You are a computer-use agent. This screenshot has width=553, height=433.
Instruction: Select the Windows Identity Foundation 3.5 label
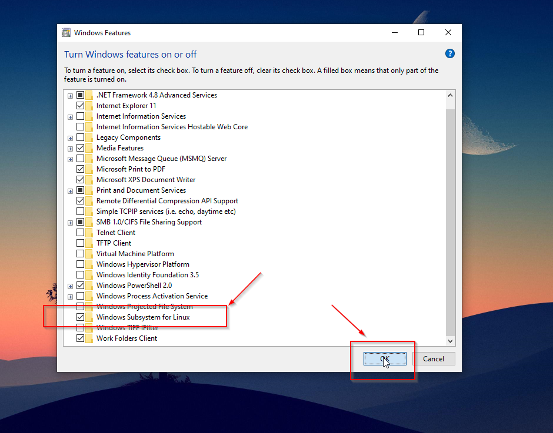click(148, 275)
